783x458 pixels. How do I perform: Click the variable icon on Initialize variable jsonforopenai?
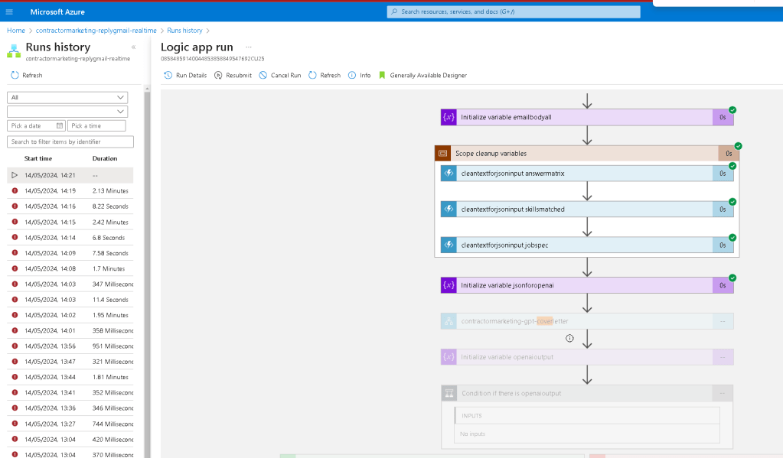(x=449, y=285)
